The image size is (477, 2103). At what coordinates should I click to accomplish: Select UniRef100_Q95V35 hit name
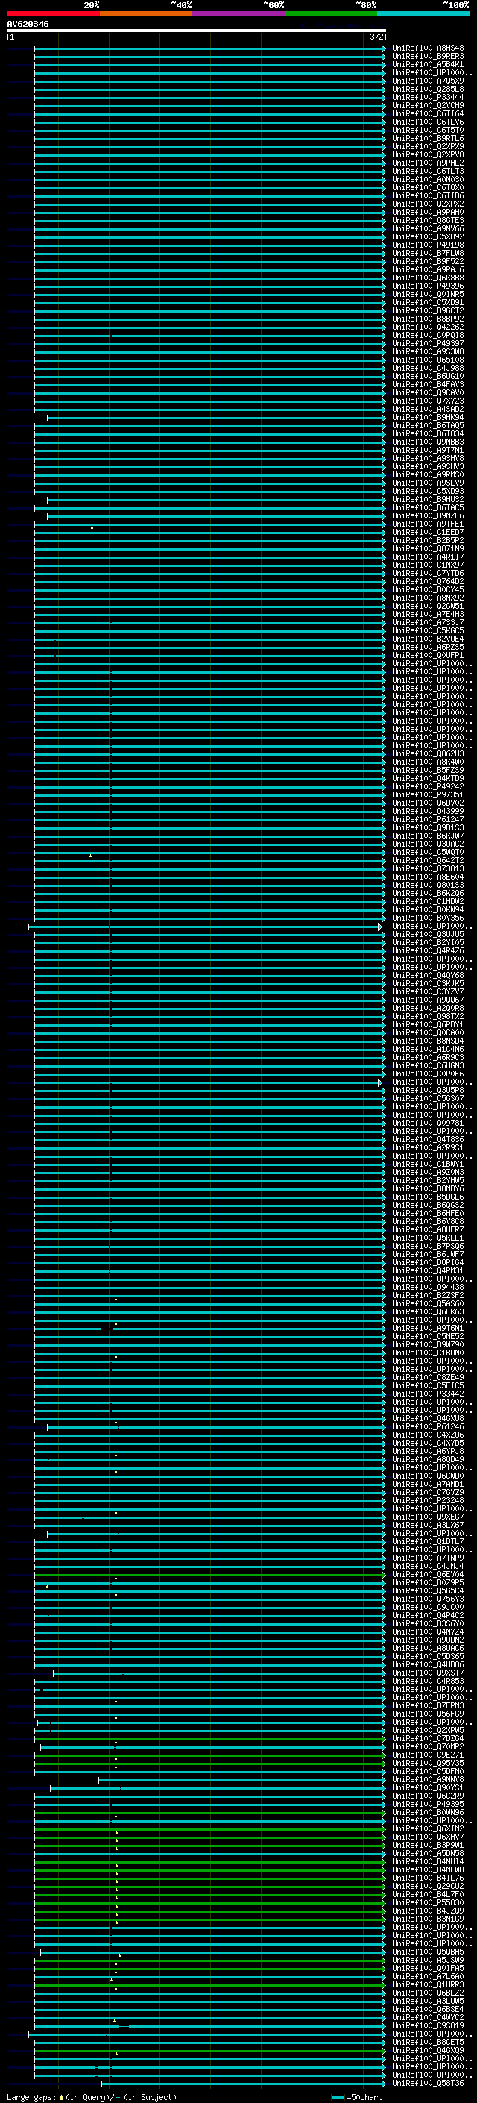click(428, 1763)
